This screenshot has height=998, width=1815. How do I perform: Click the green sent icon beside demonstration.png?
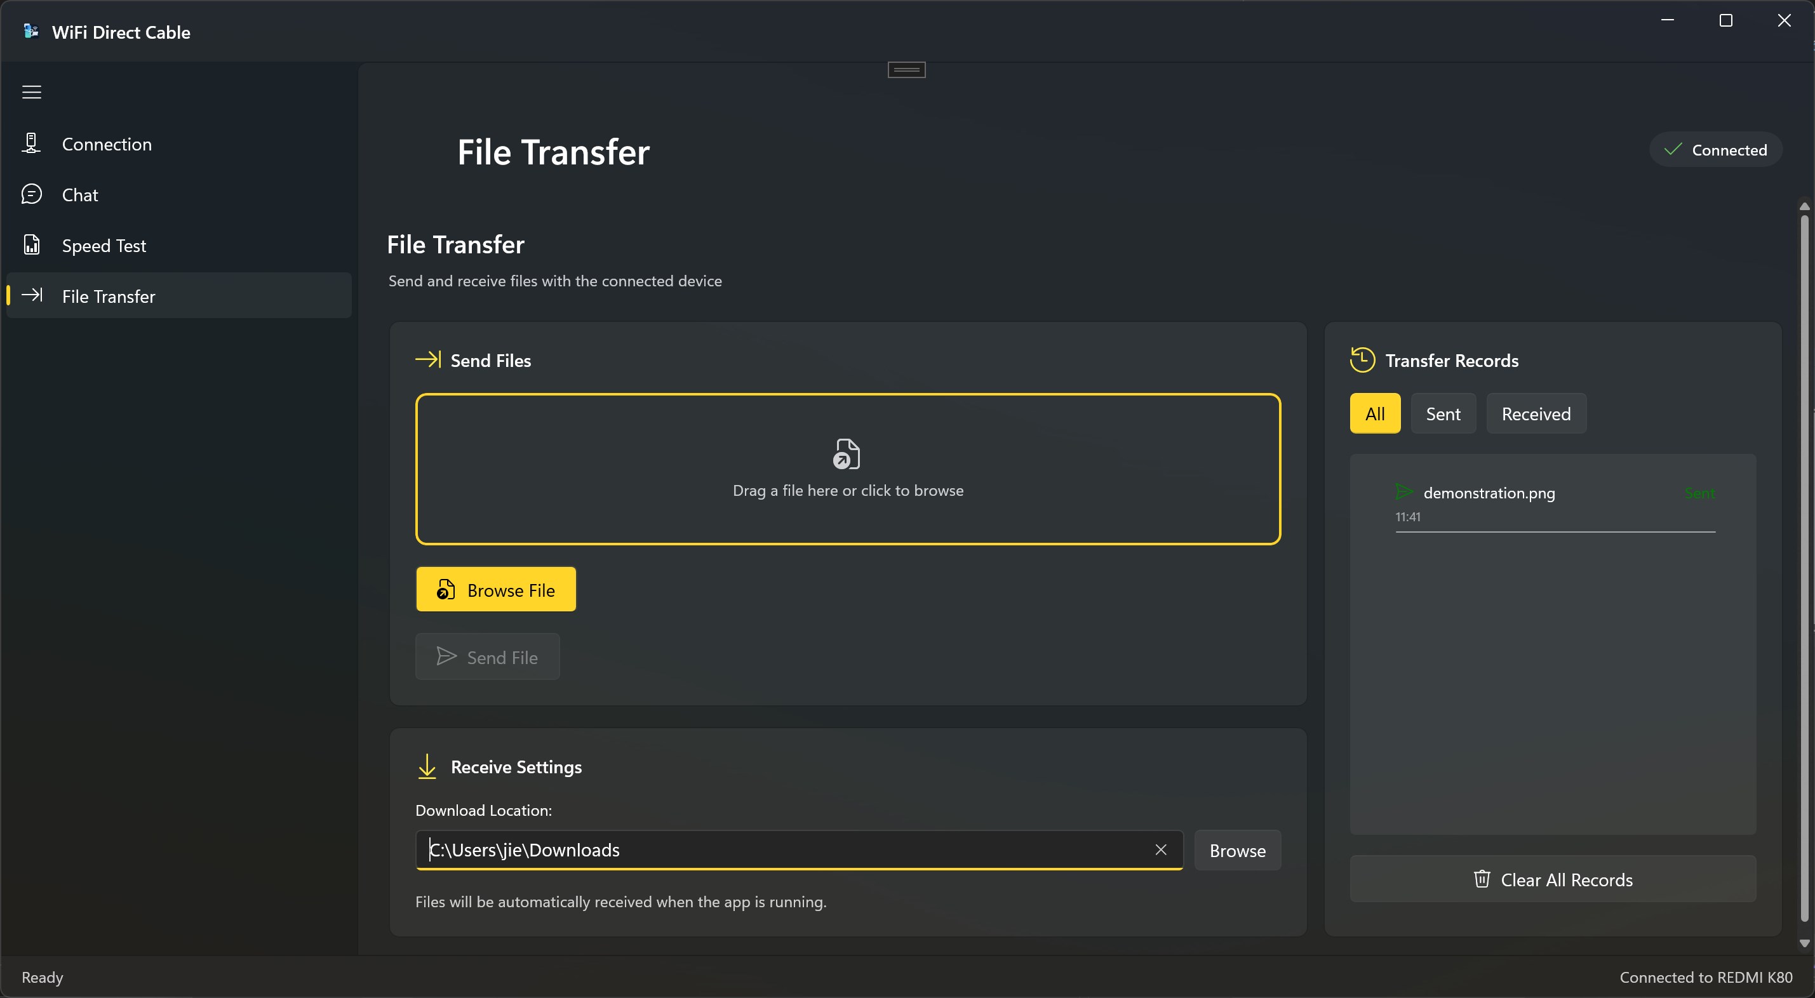1404,491
